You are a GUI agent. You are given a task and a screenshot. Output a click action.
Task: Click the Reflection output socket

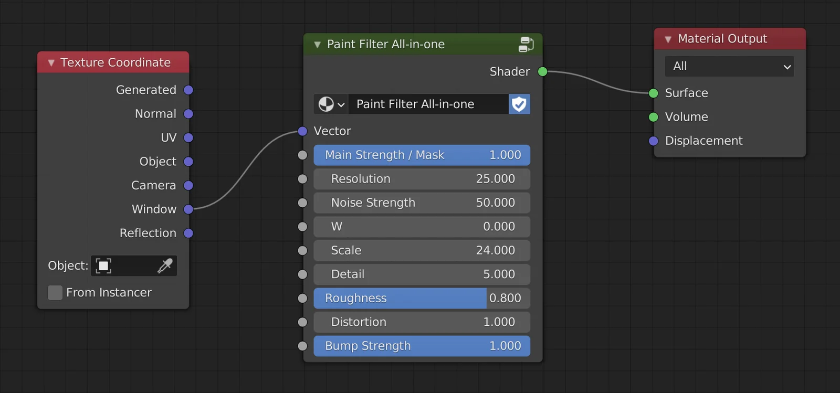coord(188,233)
